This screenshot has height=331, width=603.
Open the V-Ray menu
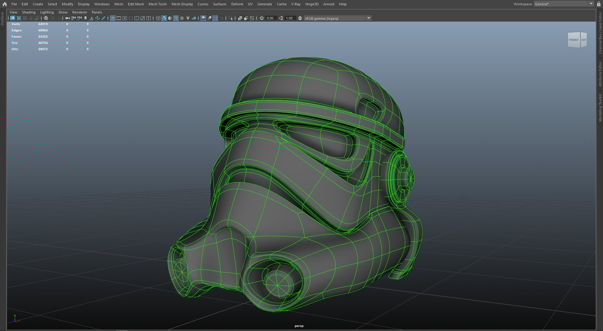pyautogui.click(x=296, y=4)
